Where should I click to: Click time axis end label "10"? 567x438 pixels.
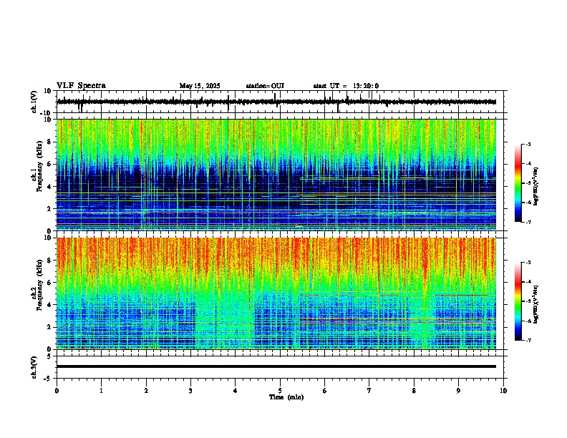503,391
